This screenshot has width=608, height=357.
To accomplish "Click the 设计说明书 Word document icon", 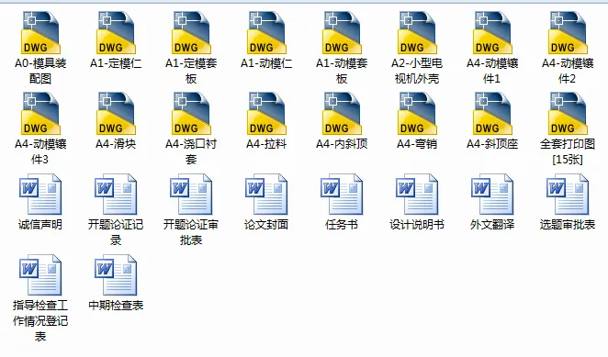I will click(x=416, y=195).
